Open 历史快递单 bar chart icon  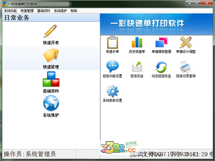[137, 42]
